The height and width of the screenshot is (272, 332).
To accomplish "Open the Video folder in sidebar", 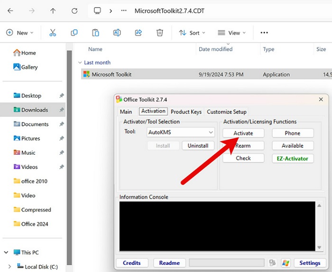I will point(24,195).
